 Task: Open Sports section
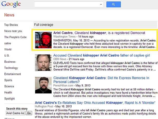point(8,80)
